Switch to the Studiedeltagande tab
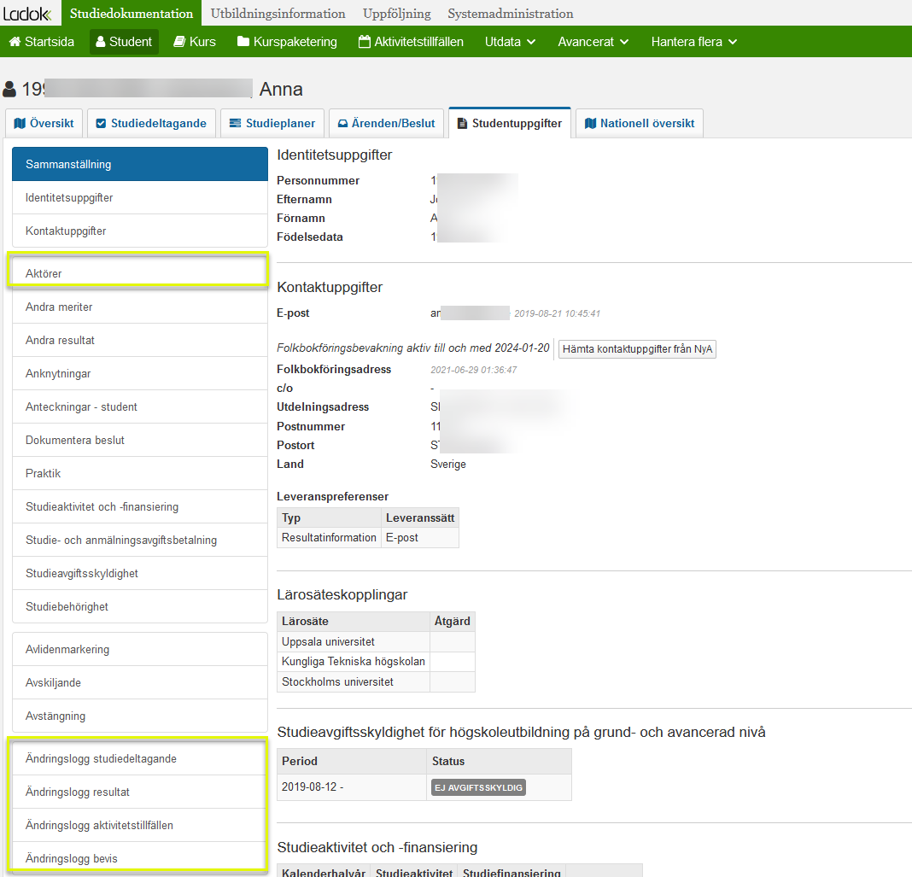 click(151, 123)
